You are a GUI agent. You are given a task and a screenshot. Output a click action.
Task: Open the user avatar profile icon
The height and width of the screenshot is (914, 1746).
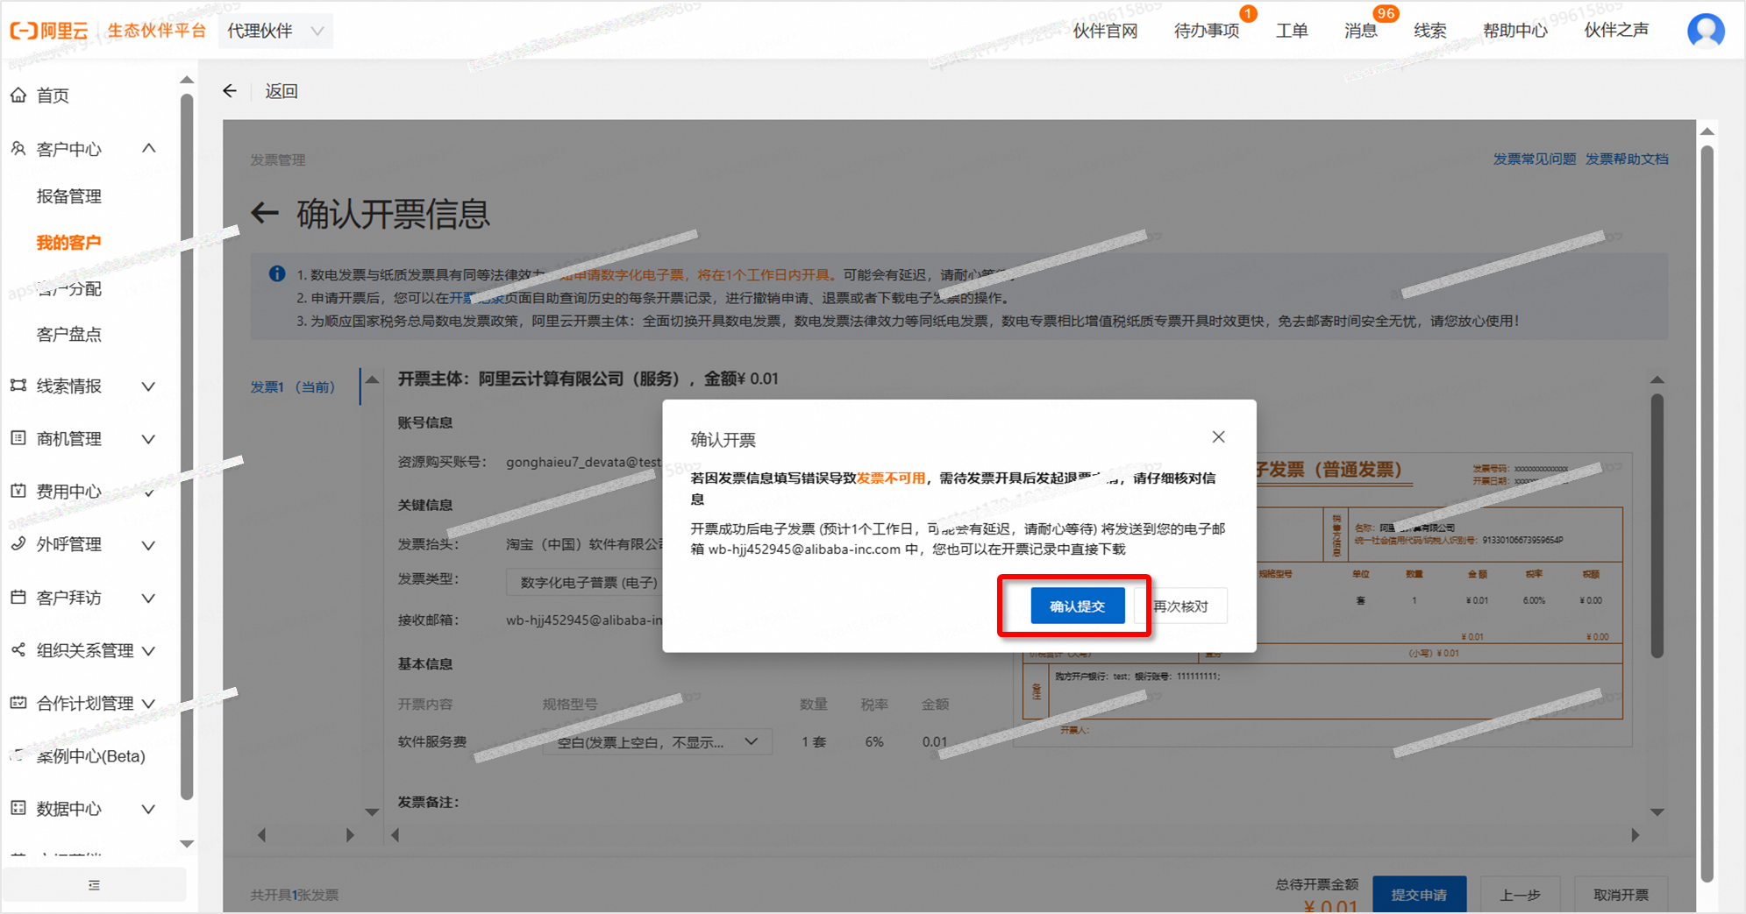tap(1706, 31)
